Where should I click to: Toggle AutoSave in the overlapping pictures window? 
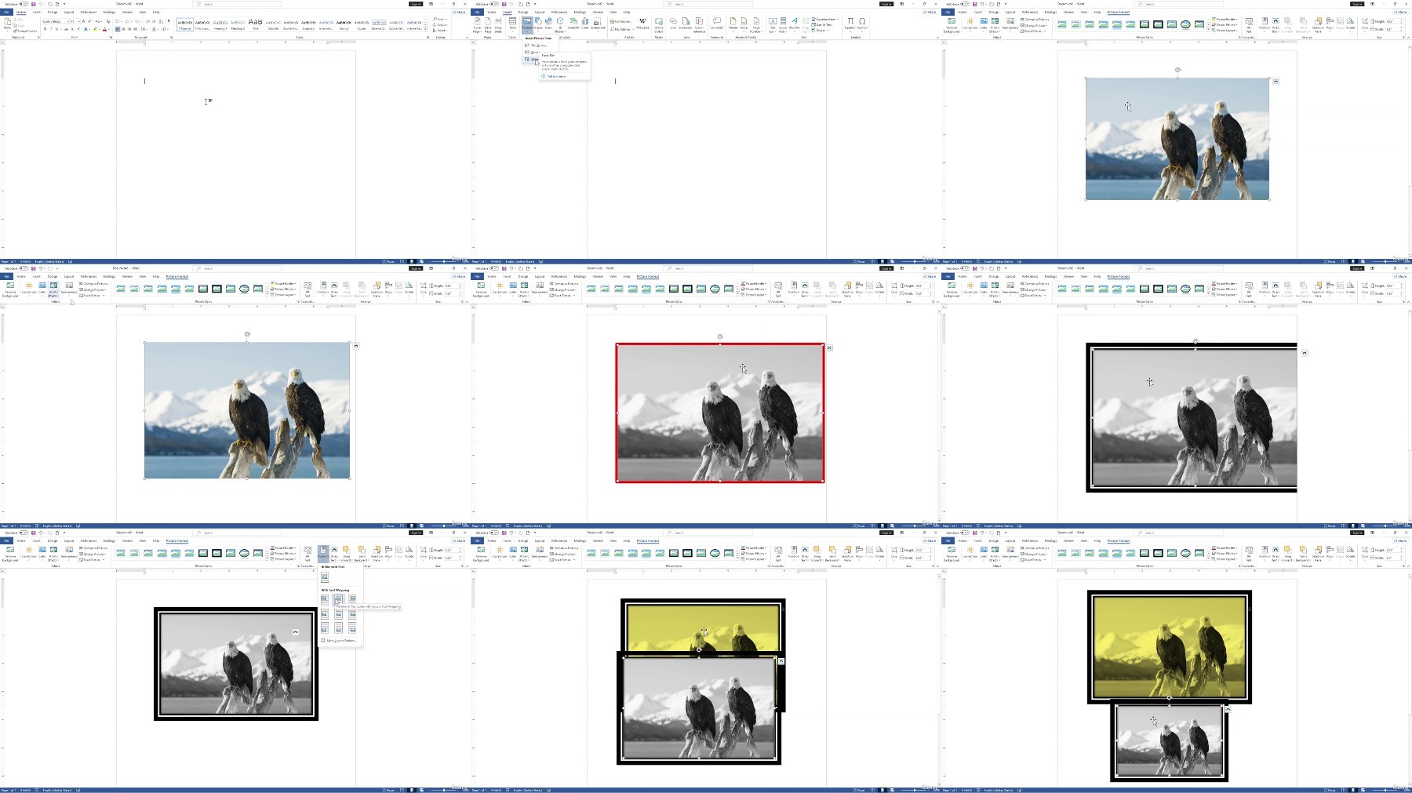[x=494, y=533]
